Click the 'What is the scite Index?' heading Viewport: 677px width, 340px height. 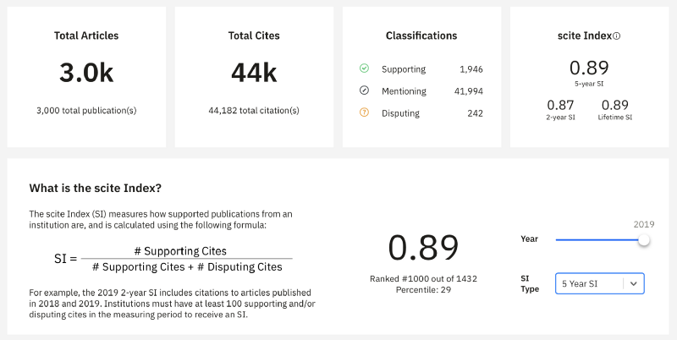(x=96, y=188)
